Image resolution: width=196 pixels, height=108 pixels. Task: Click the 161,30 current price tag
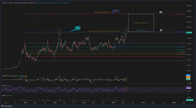click(x=189, y=32)
